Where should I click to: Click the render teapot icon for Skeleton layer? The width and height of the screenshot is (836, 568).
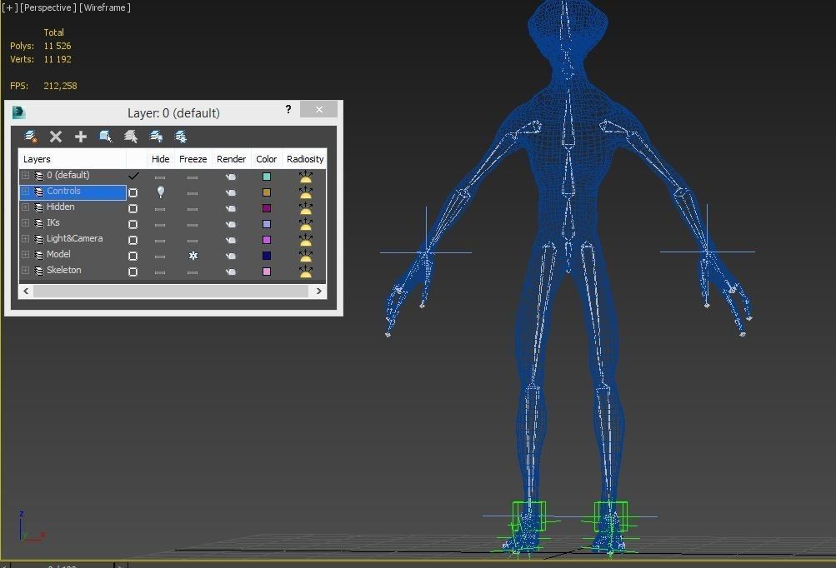231,272
